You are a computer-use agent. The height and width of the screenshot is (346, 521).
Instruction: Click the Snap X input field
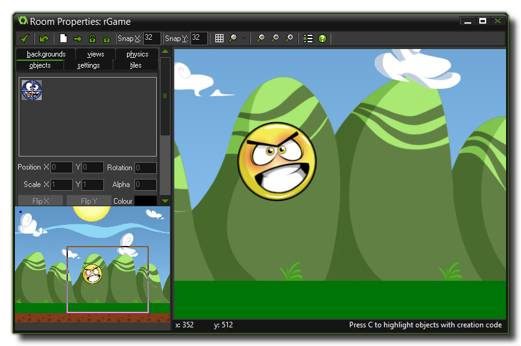click(x=152, y=39)
